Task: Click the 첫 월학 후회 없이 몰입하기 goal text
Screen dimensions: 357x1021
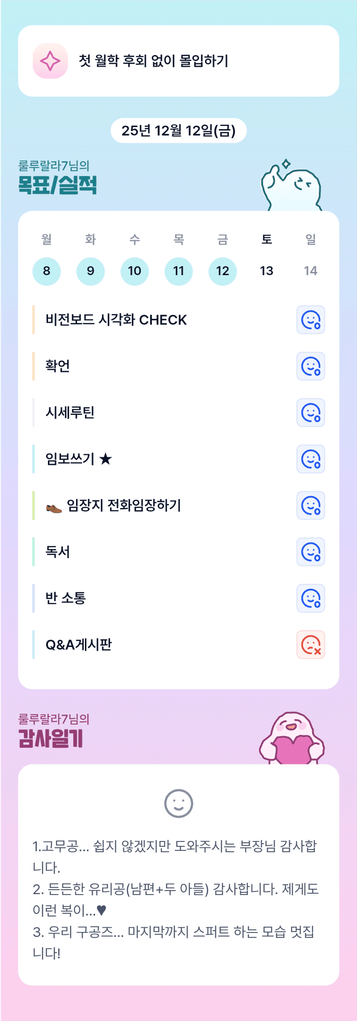Action: 153,61
